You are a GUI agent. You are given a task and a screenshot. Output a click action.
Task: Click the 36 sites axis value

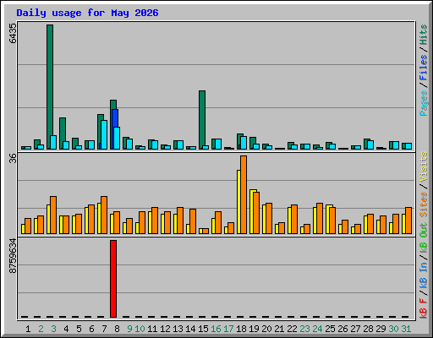[13, 159]
